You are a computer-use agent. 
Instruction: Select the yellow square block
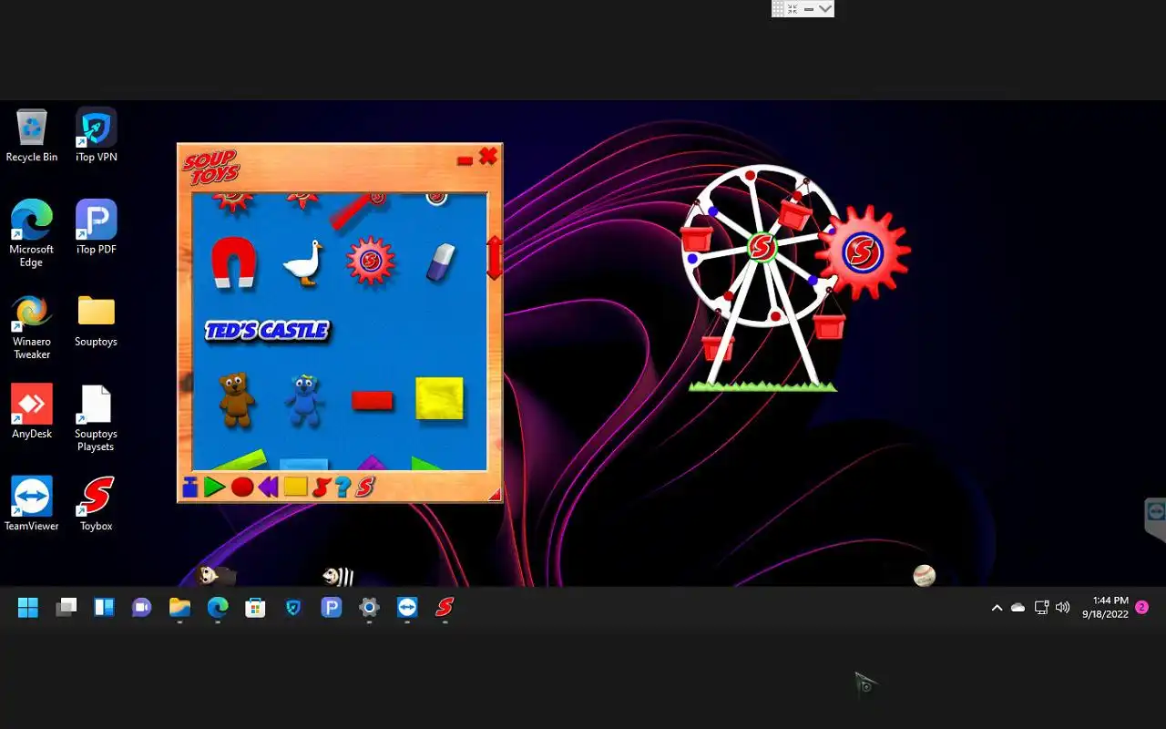tap(439, 399)
